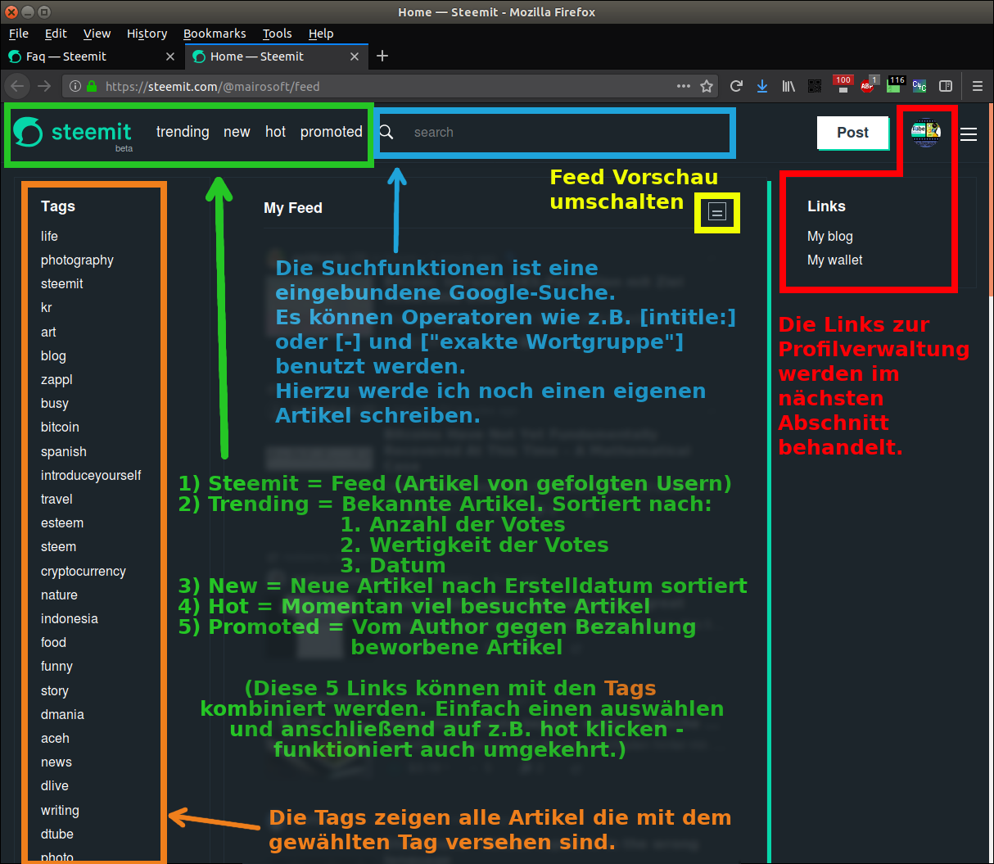The image size is (994, 864).
Task: Select the spanish tag
Action: point(64,451)
